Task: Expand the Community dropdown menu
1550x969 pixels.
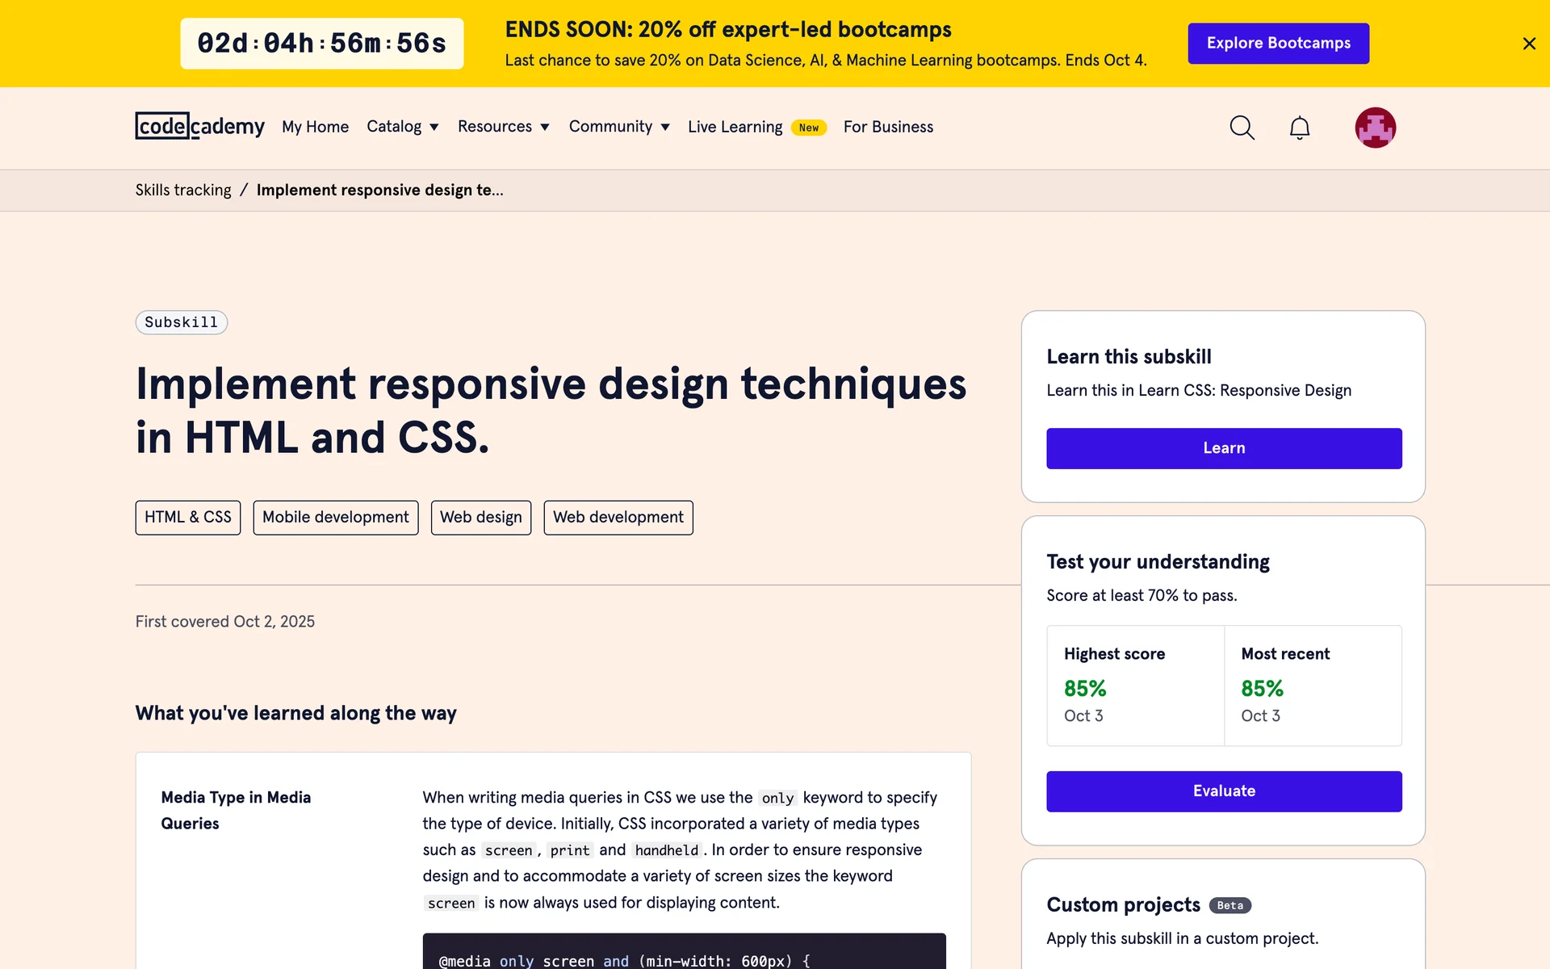Action: (618, 127)
